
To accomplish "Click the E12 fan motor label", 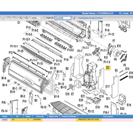I will click(x=119, y=46).
